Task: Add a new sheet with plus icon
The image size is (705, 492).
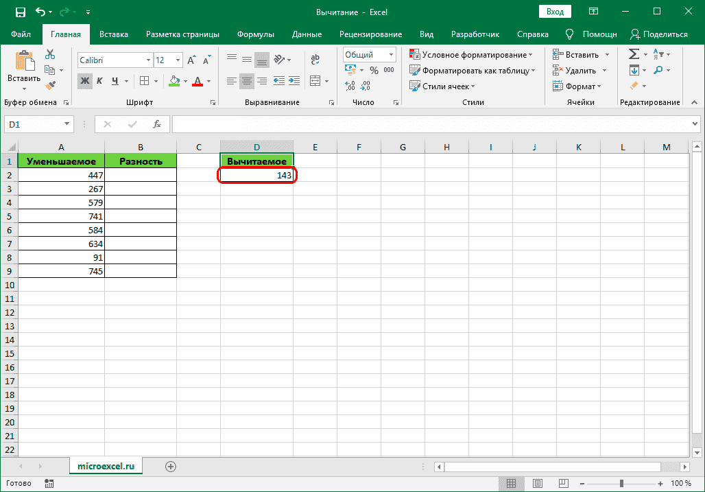Action: click(171, 466)
